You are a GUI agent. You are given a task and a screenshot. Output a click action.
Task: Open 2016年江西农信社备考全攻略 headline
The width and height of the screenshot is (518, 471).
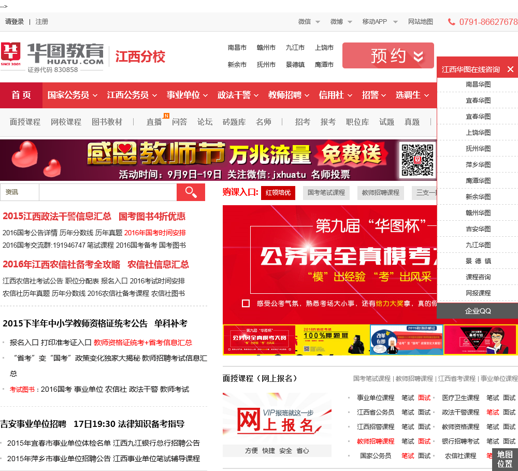62,264
